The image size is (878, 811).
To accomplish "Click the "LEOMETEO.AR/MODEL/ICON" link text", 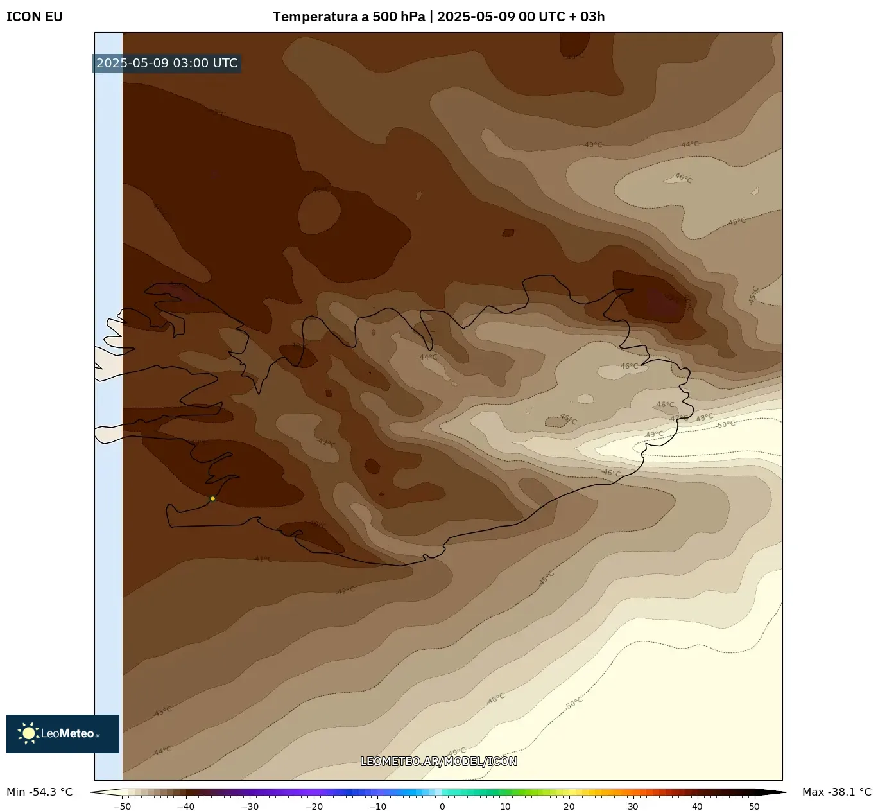I will click(439, 762).
